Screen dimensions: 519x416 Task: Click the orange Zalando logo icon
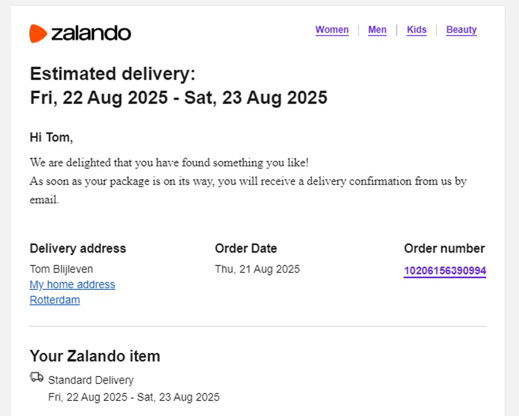coord(38,33)
